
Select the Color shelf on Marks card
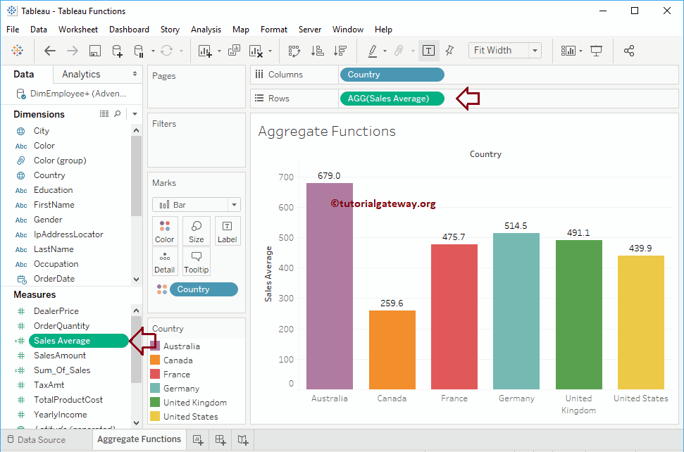164,231
